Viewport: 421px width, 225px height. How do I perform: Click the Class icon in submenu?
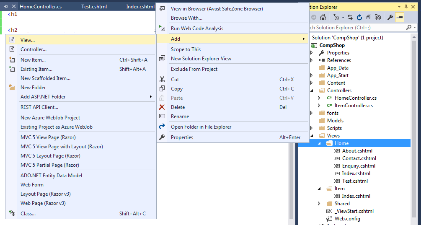click(12, 213)
